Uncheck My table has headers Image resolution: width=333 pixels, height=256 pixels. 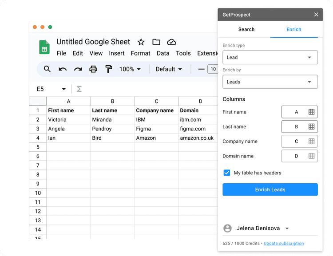227,173
